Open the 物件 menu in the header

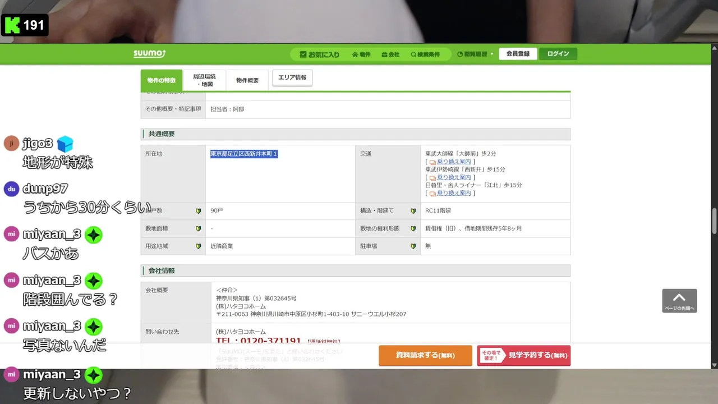(361, 54)
